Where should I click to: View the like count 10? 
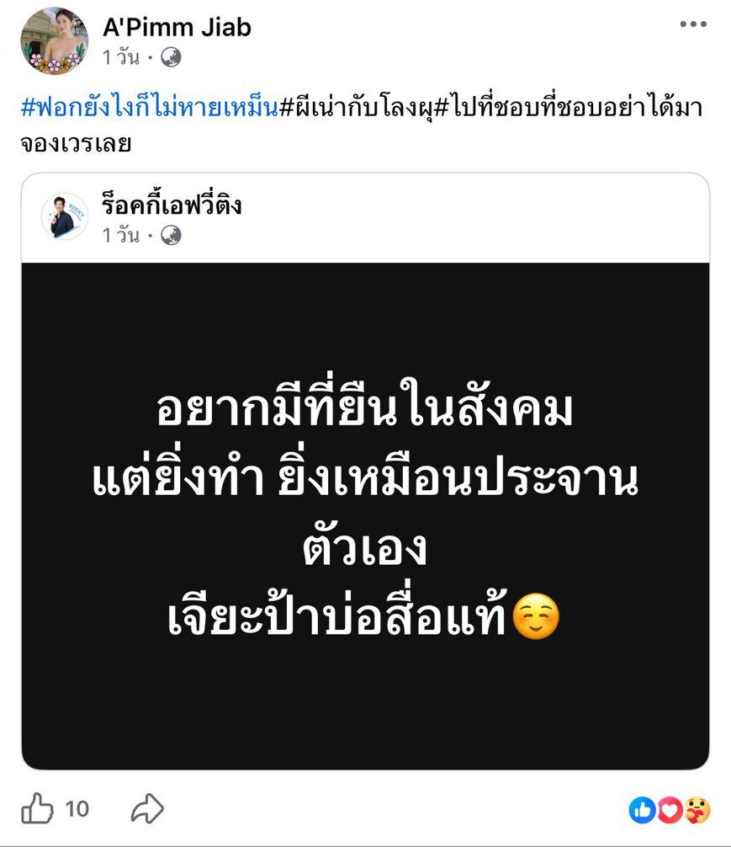[77, 808]
